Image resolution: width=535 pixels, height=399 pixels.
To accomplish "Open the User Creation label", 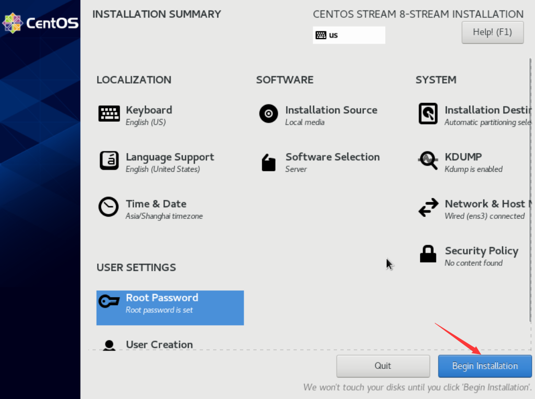I will pos(159,344).
